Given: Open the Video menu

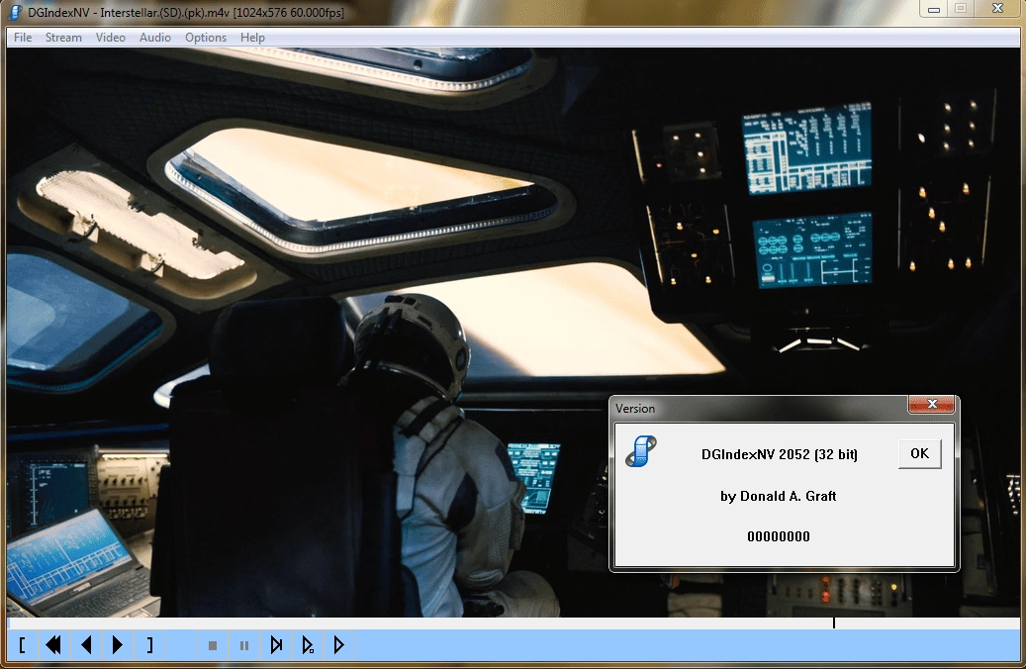Looking at the screenshot, I should 110,38.
